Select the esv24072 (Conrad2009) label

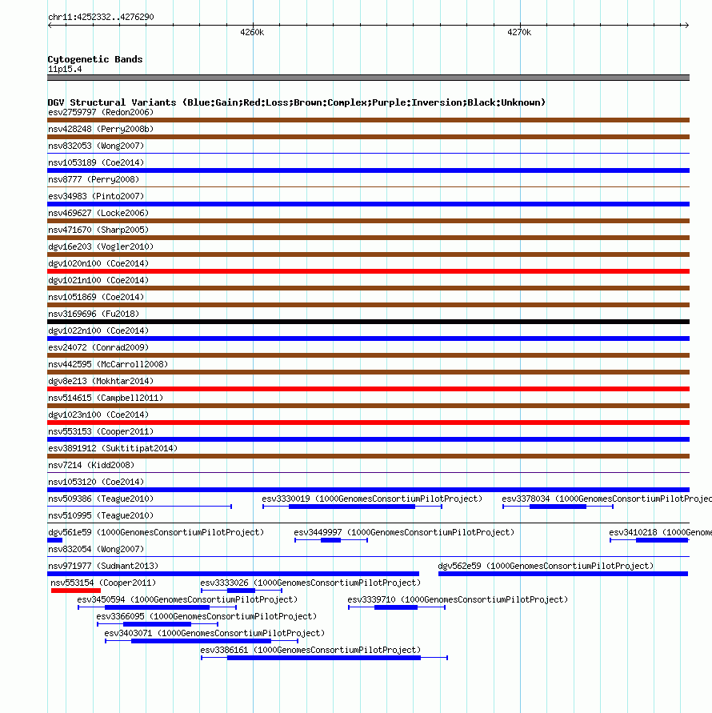point(98,348)
